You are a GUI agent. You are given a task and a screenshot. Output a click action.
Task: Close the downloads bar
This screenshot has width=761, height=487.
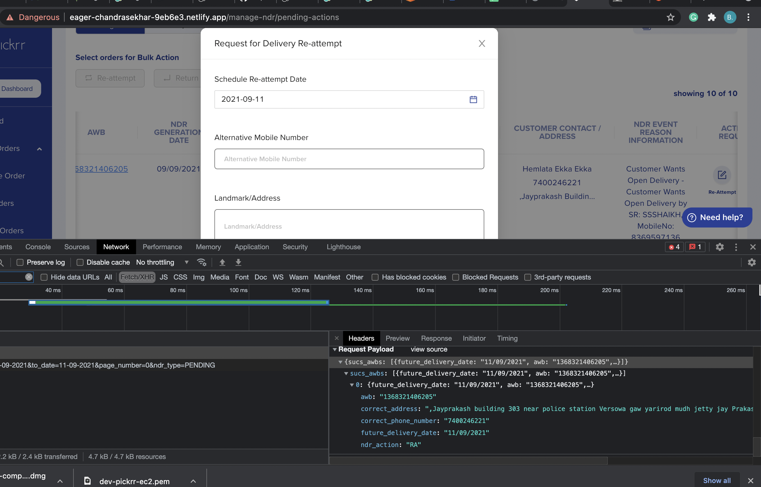(x=750, y=481)
